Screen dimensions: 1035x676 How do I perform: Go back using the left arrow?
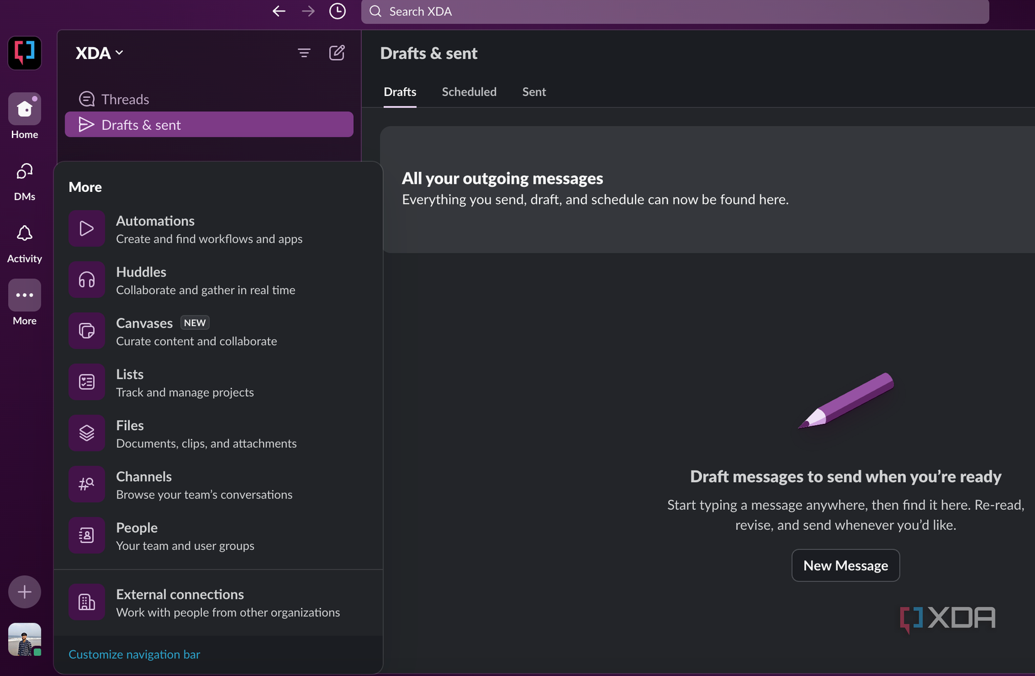tap(279, 11)
